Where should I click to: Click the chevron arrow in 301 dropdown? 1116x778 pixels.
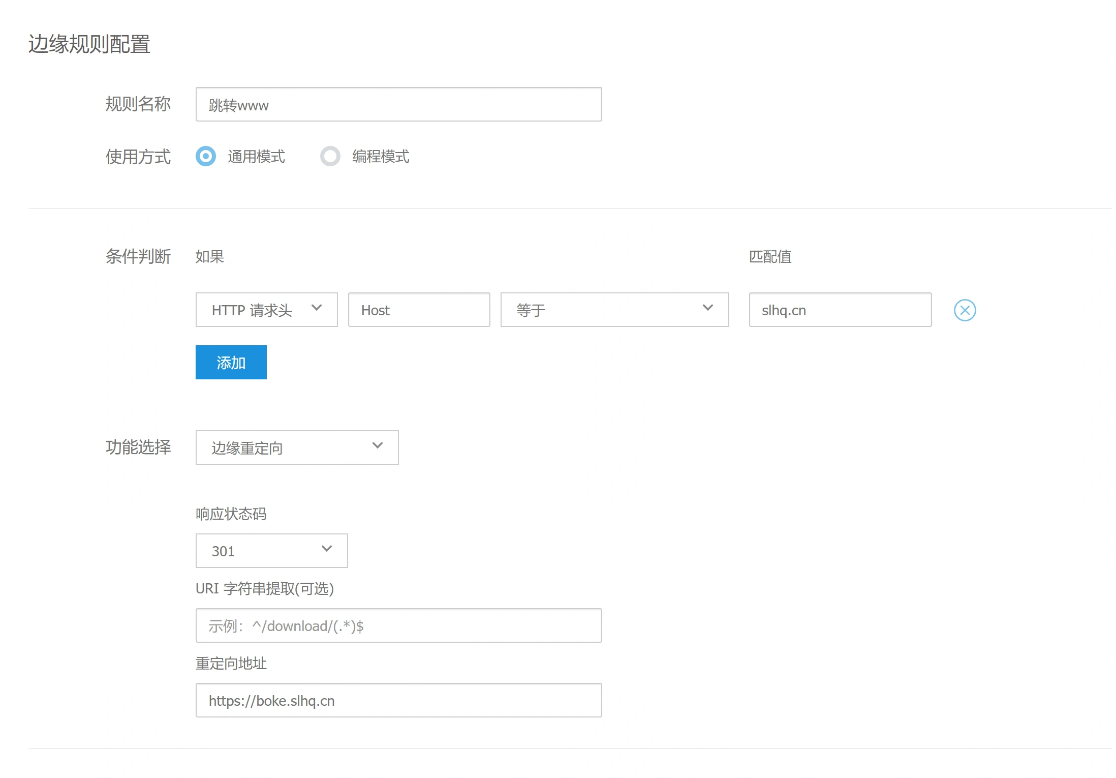327,549
